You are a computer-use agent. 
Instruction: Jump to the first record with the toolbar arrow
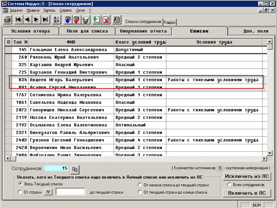tap(19, 20)
